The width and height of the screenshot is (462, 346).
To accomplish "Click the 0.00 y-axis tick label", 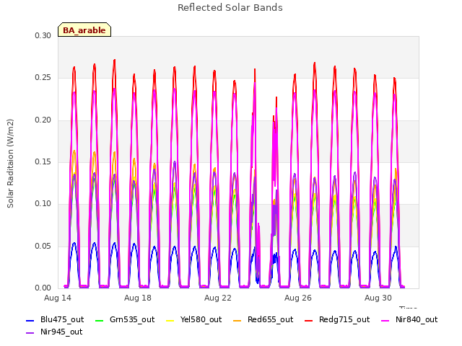I will 43,288.
